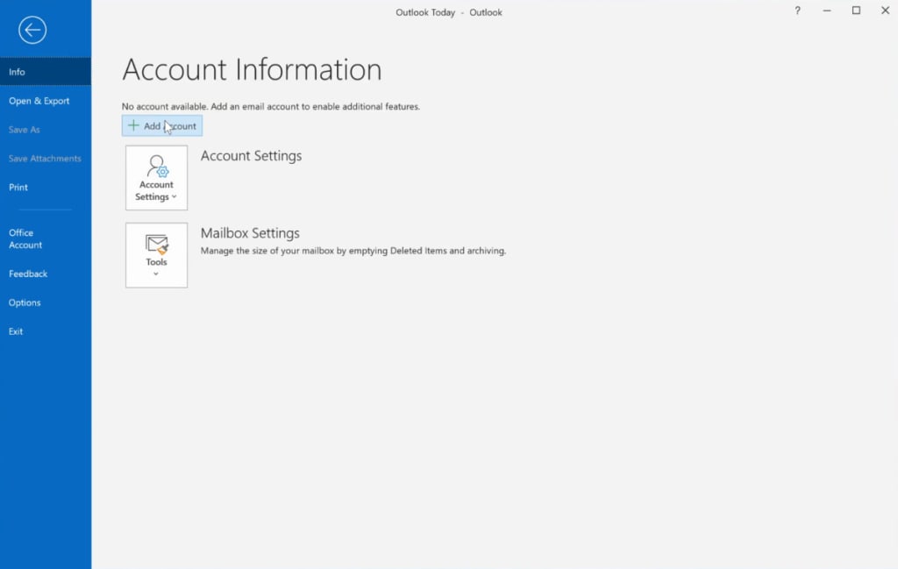Viewport: 898px width, 569px height.
Task: Open Outlook Options
Action: [x=25, y=302]
